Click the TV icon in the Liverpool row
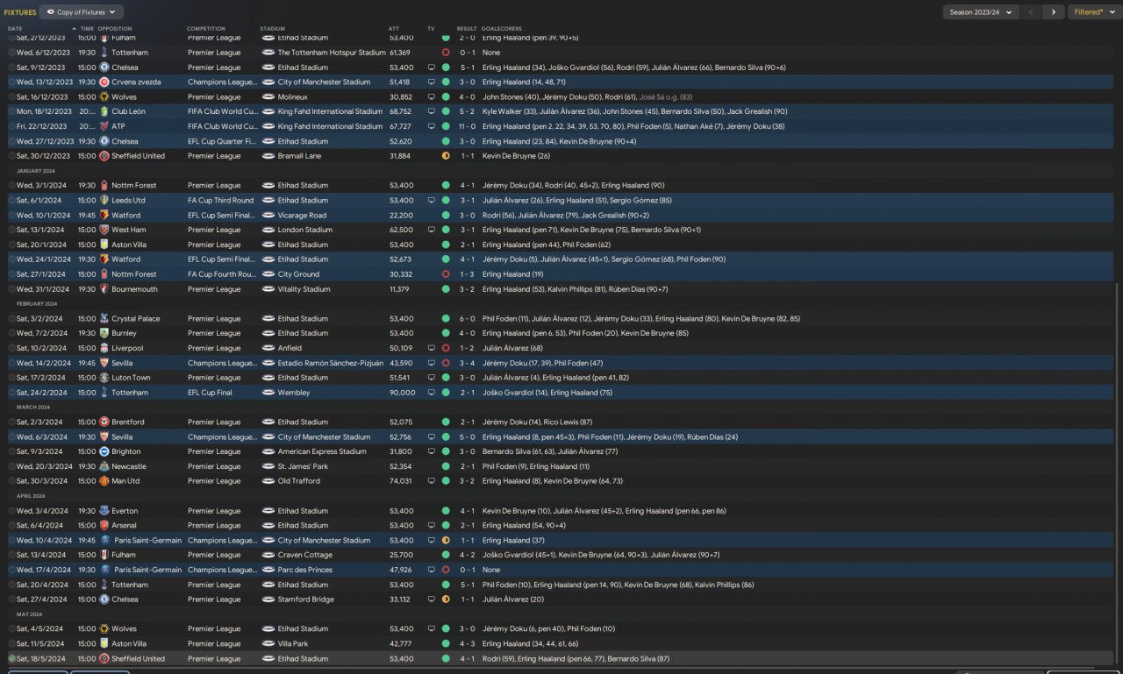The width and height of the screenshot is (1123, 674). tap(431, 348)
